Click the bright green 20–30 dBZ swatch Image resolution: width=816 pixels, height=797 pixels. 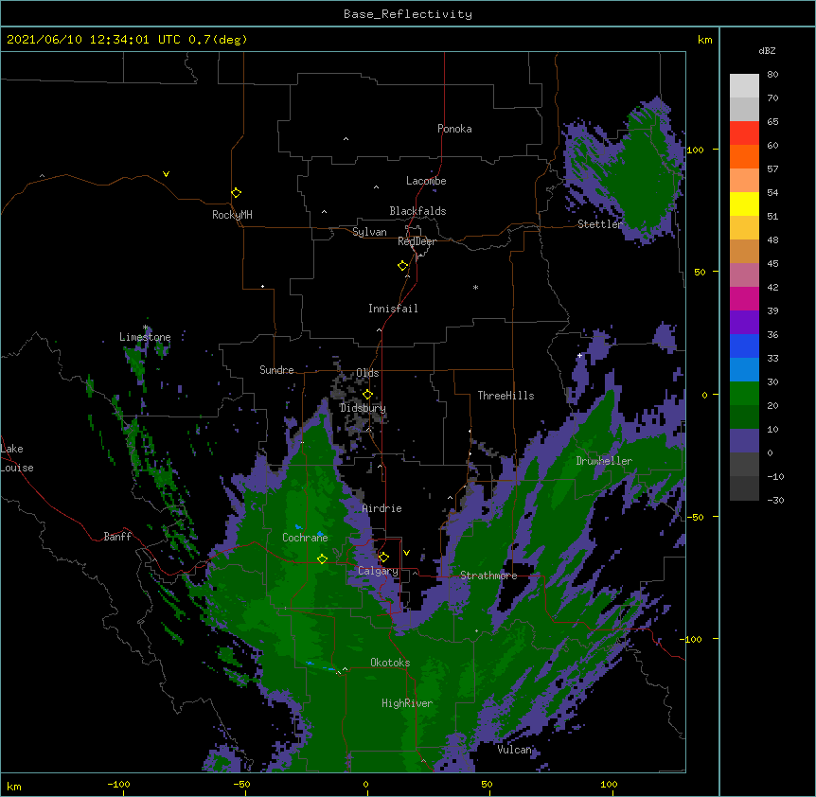coord(744,394)
